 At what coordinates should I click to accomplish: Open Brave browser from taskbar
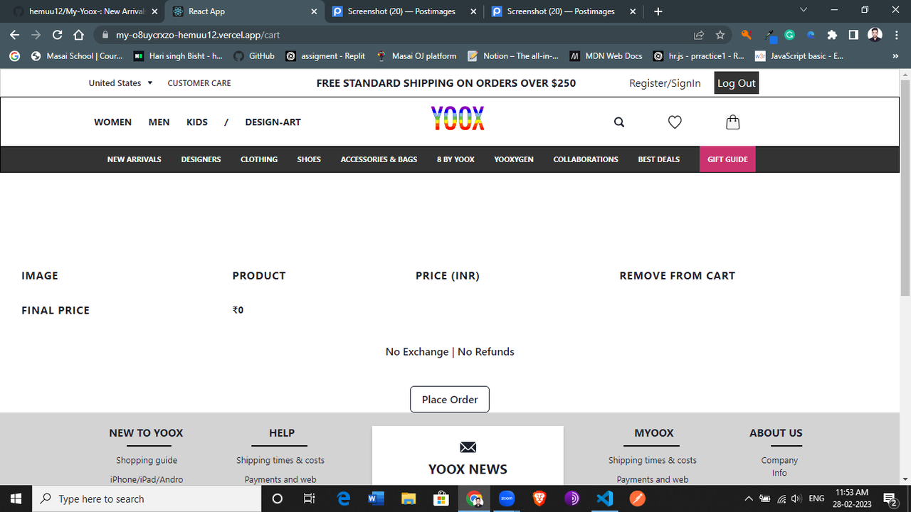[539, 498]
